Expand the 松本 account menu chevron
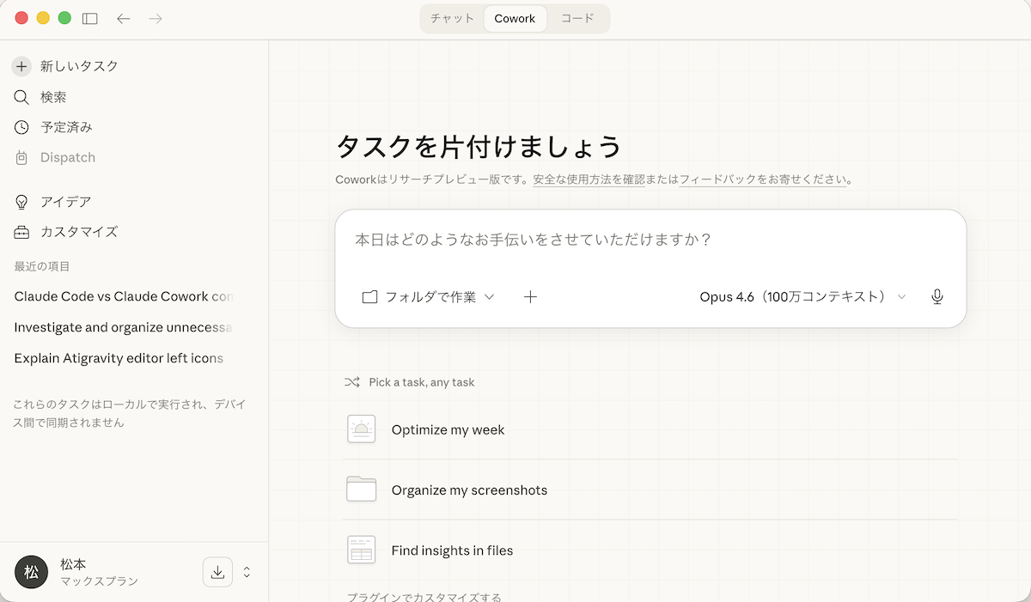Screen dimensions: 1031x602 click(247, 572)
